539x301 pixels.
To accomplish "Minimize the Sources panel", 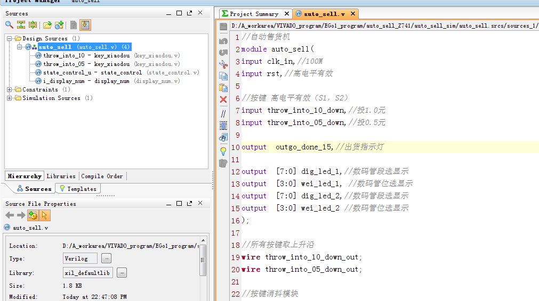I will [168, 13].
